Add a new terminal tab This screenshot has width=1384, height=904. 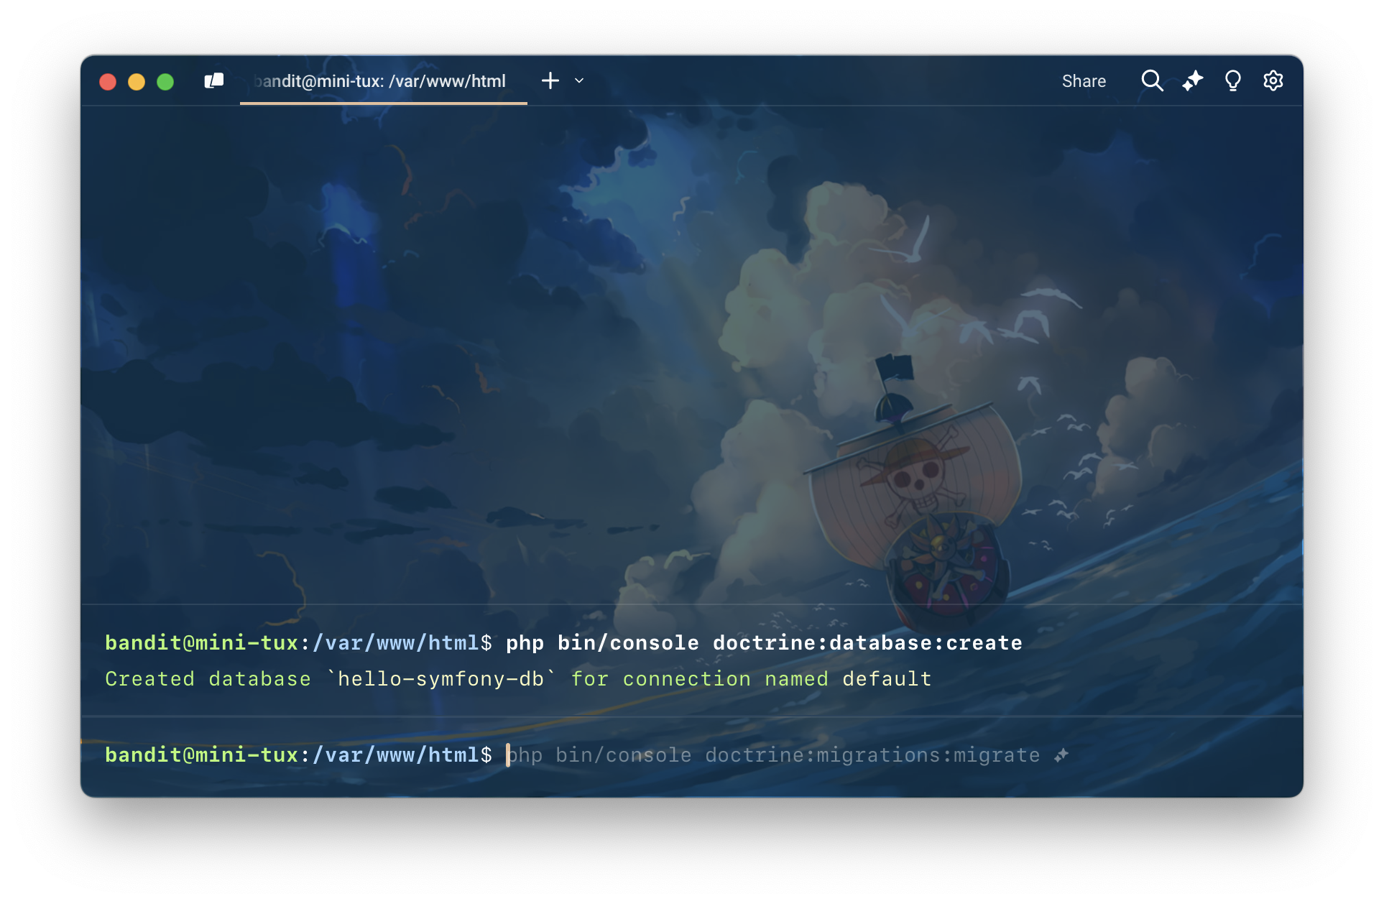pos(550,80)
